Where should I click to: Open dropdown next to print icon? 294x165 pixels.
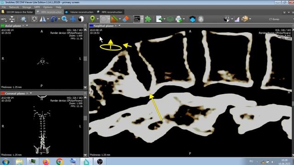(184, 19)
